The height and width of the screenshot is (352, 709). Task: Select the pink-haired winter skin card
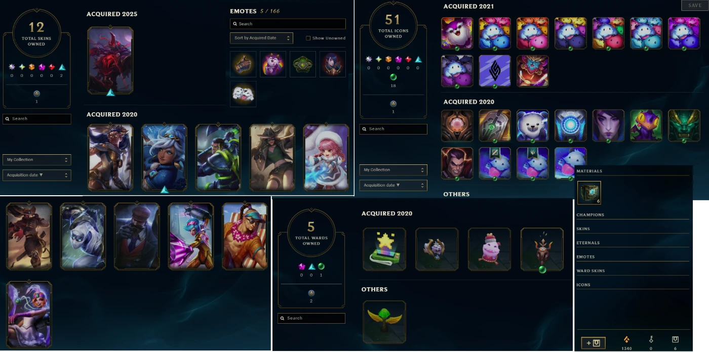tap(326, 158)
